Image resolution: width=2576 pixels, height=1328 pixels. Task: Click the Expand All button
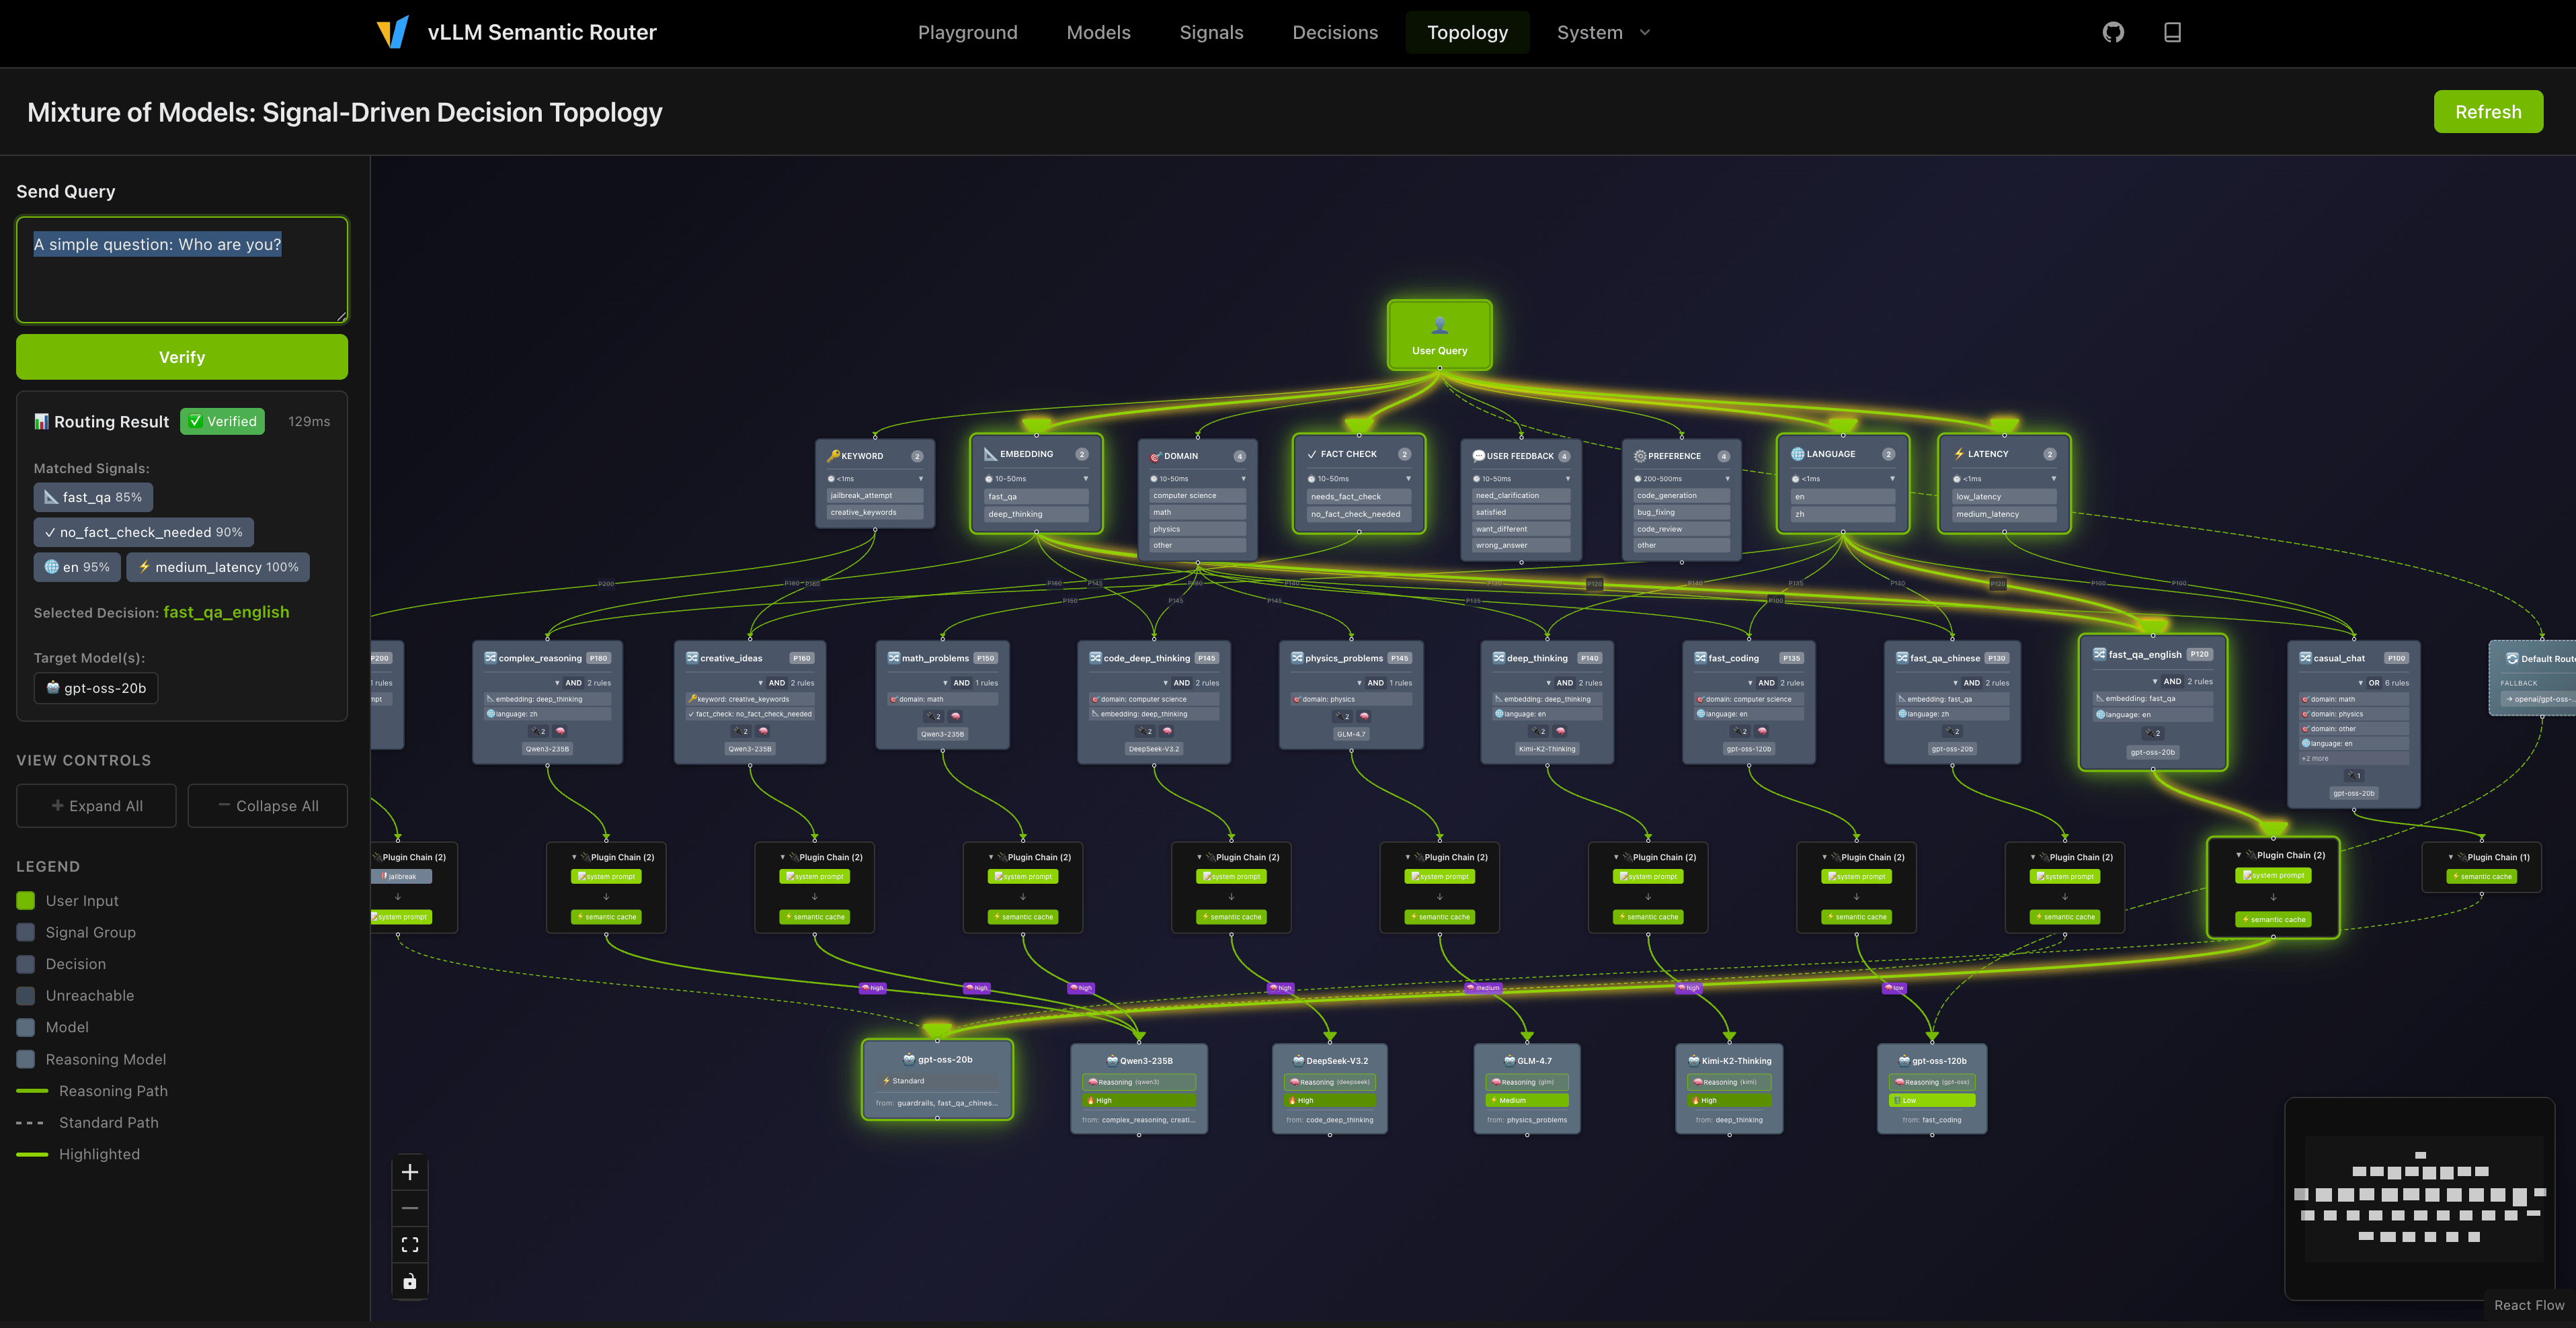pyautogui.click(x=96, y=806)
